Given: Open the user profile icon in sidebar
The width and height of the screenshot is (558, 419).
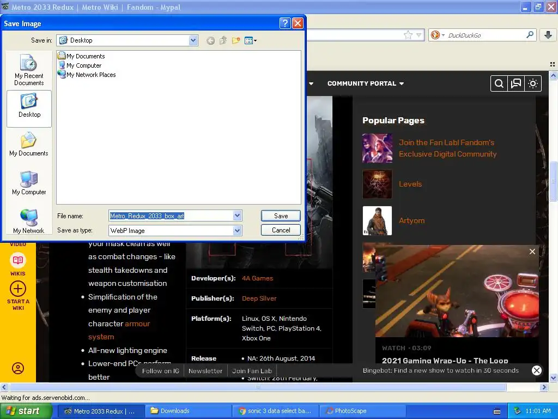Looking at the screenshot, I should click(18, 368).
